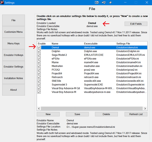This screenshot has height=142, width=152.
Task: Click the Refresh List button
Action: [x=136, y=114]
